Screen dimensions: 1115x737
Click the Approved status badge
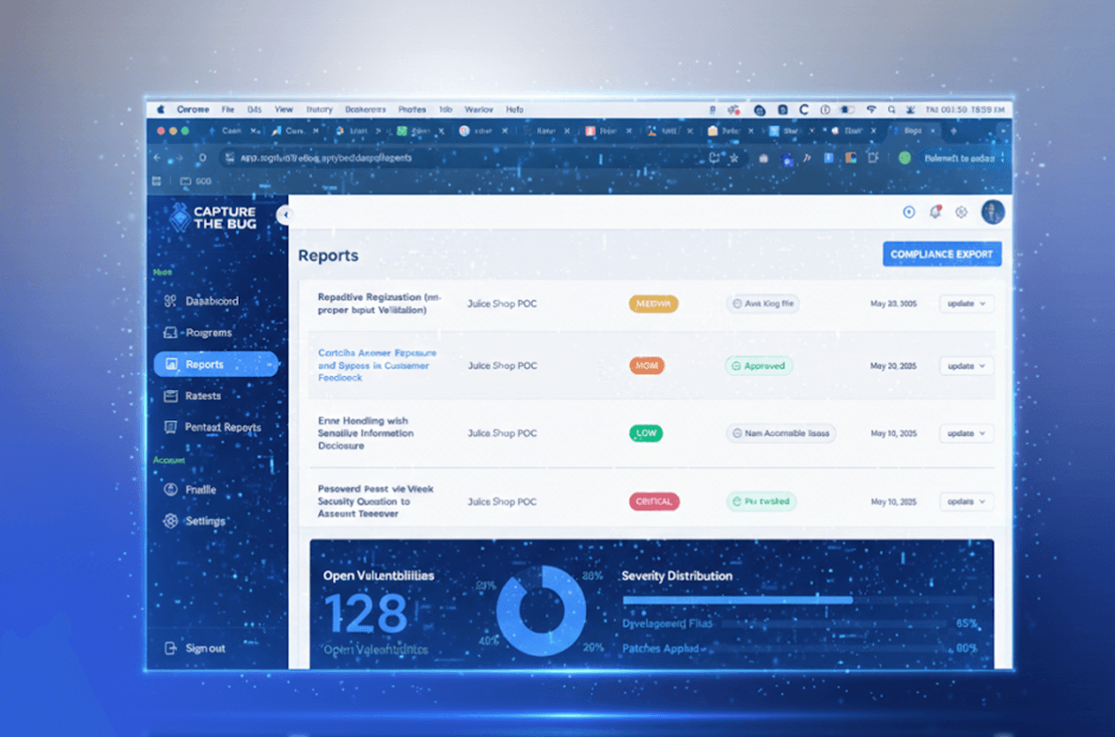[758, 366]
